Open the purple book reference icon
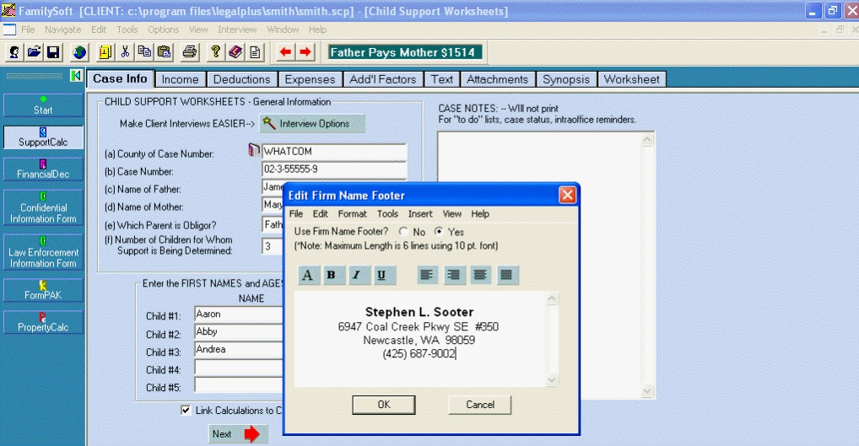Viewport: 859px width, 446px height. coord(235,52)
